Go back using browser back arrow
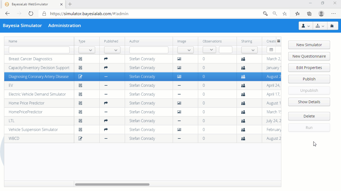Screen dimensions: 341x191 tap(7, 14)
